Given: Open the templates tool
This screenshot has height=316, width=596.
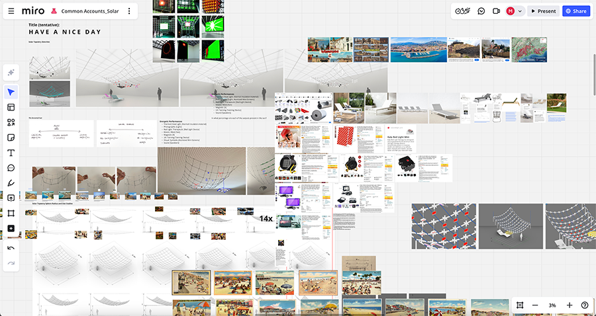Looking at the screenshot, I should (x=11, y=107).
